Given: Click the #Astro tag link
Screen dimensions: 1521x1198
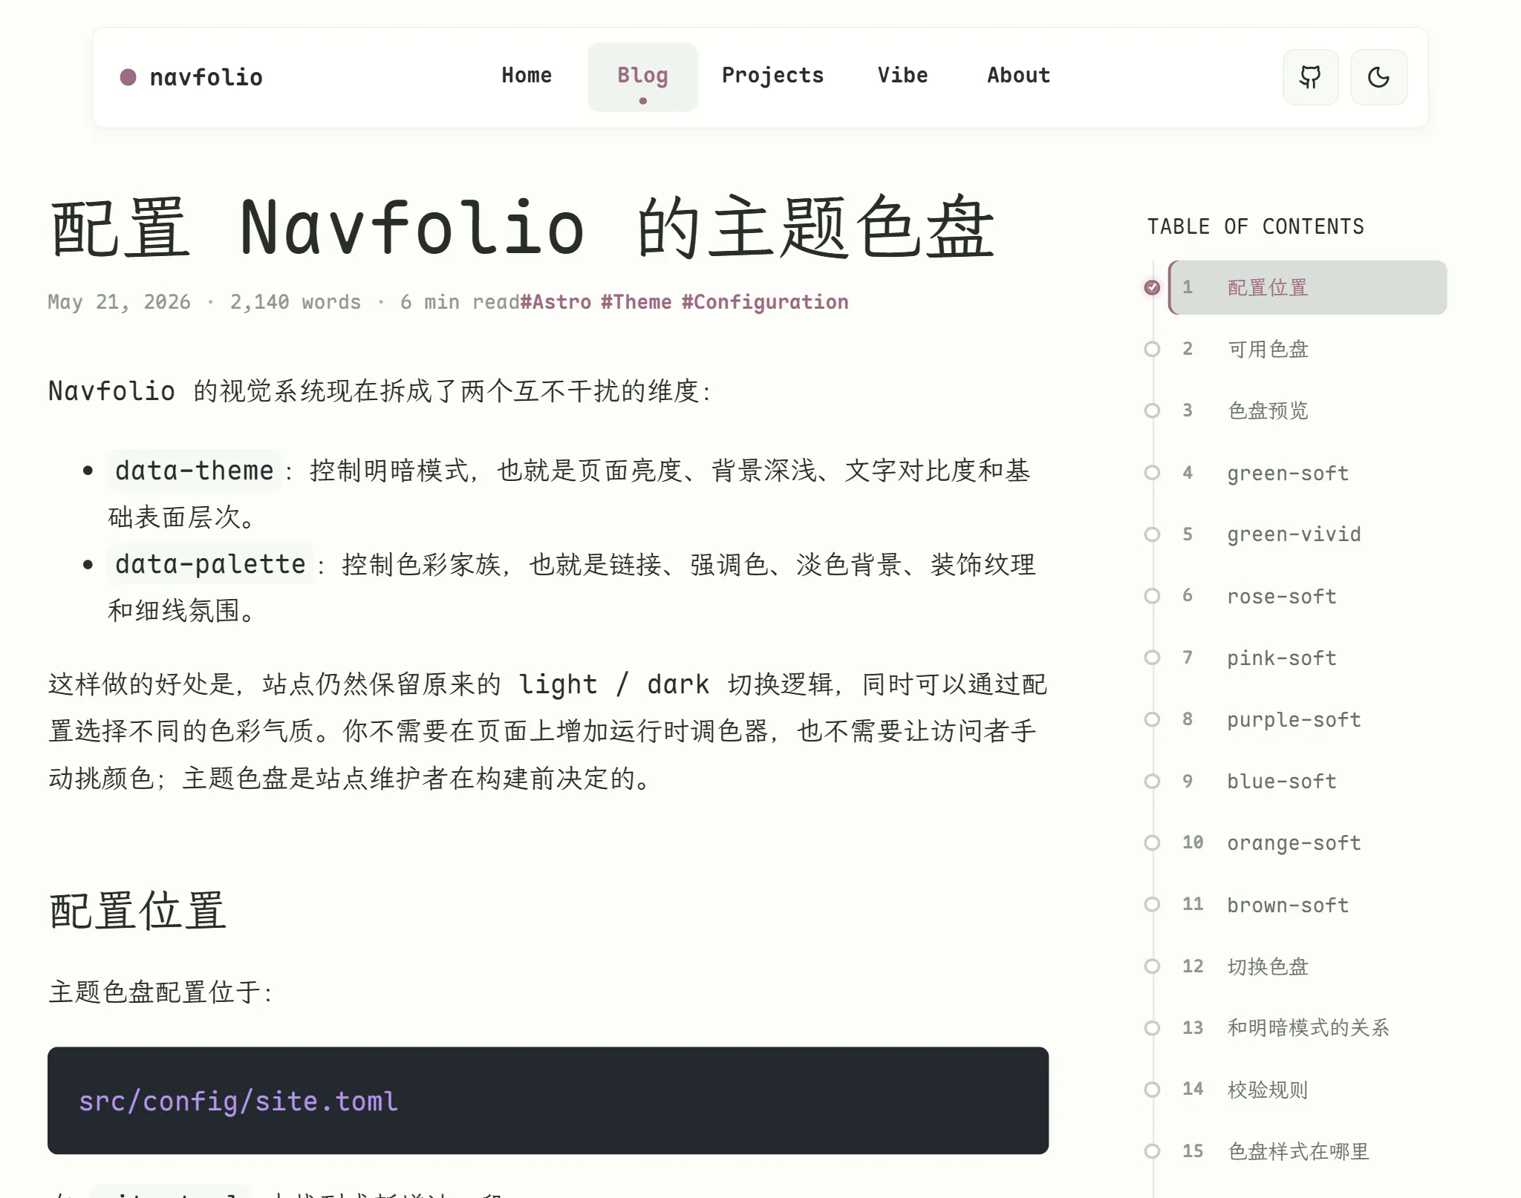Looking at the screenshot, I should (x=556, y=302).
